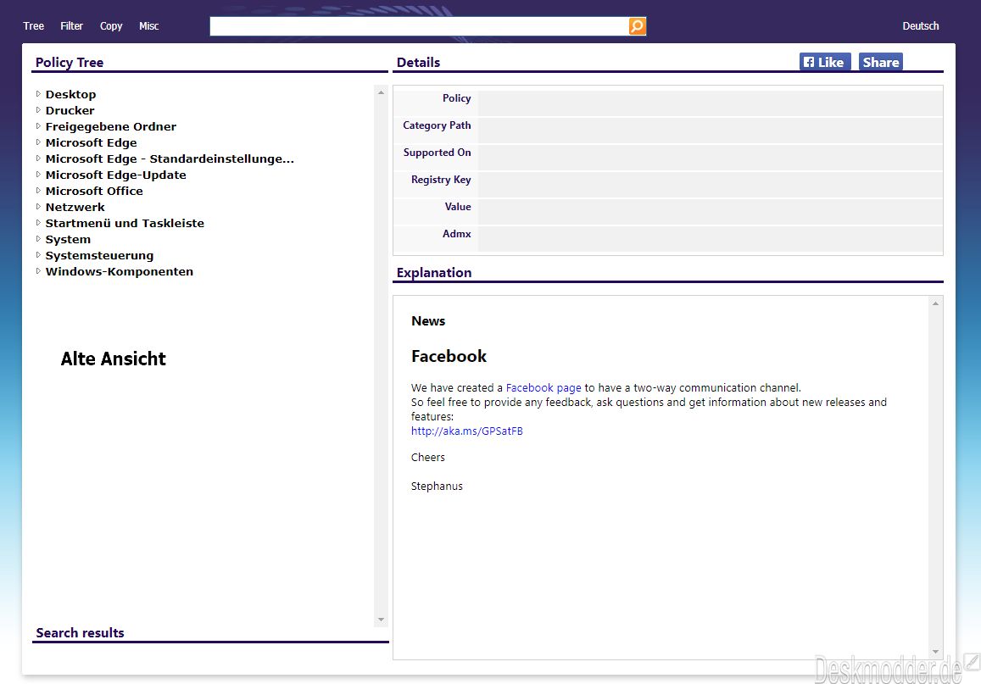Open the Misc menu
Screen dimensions: 981x684
(149, 26)
